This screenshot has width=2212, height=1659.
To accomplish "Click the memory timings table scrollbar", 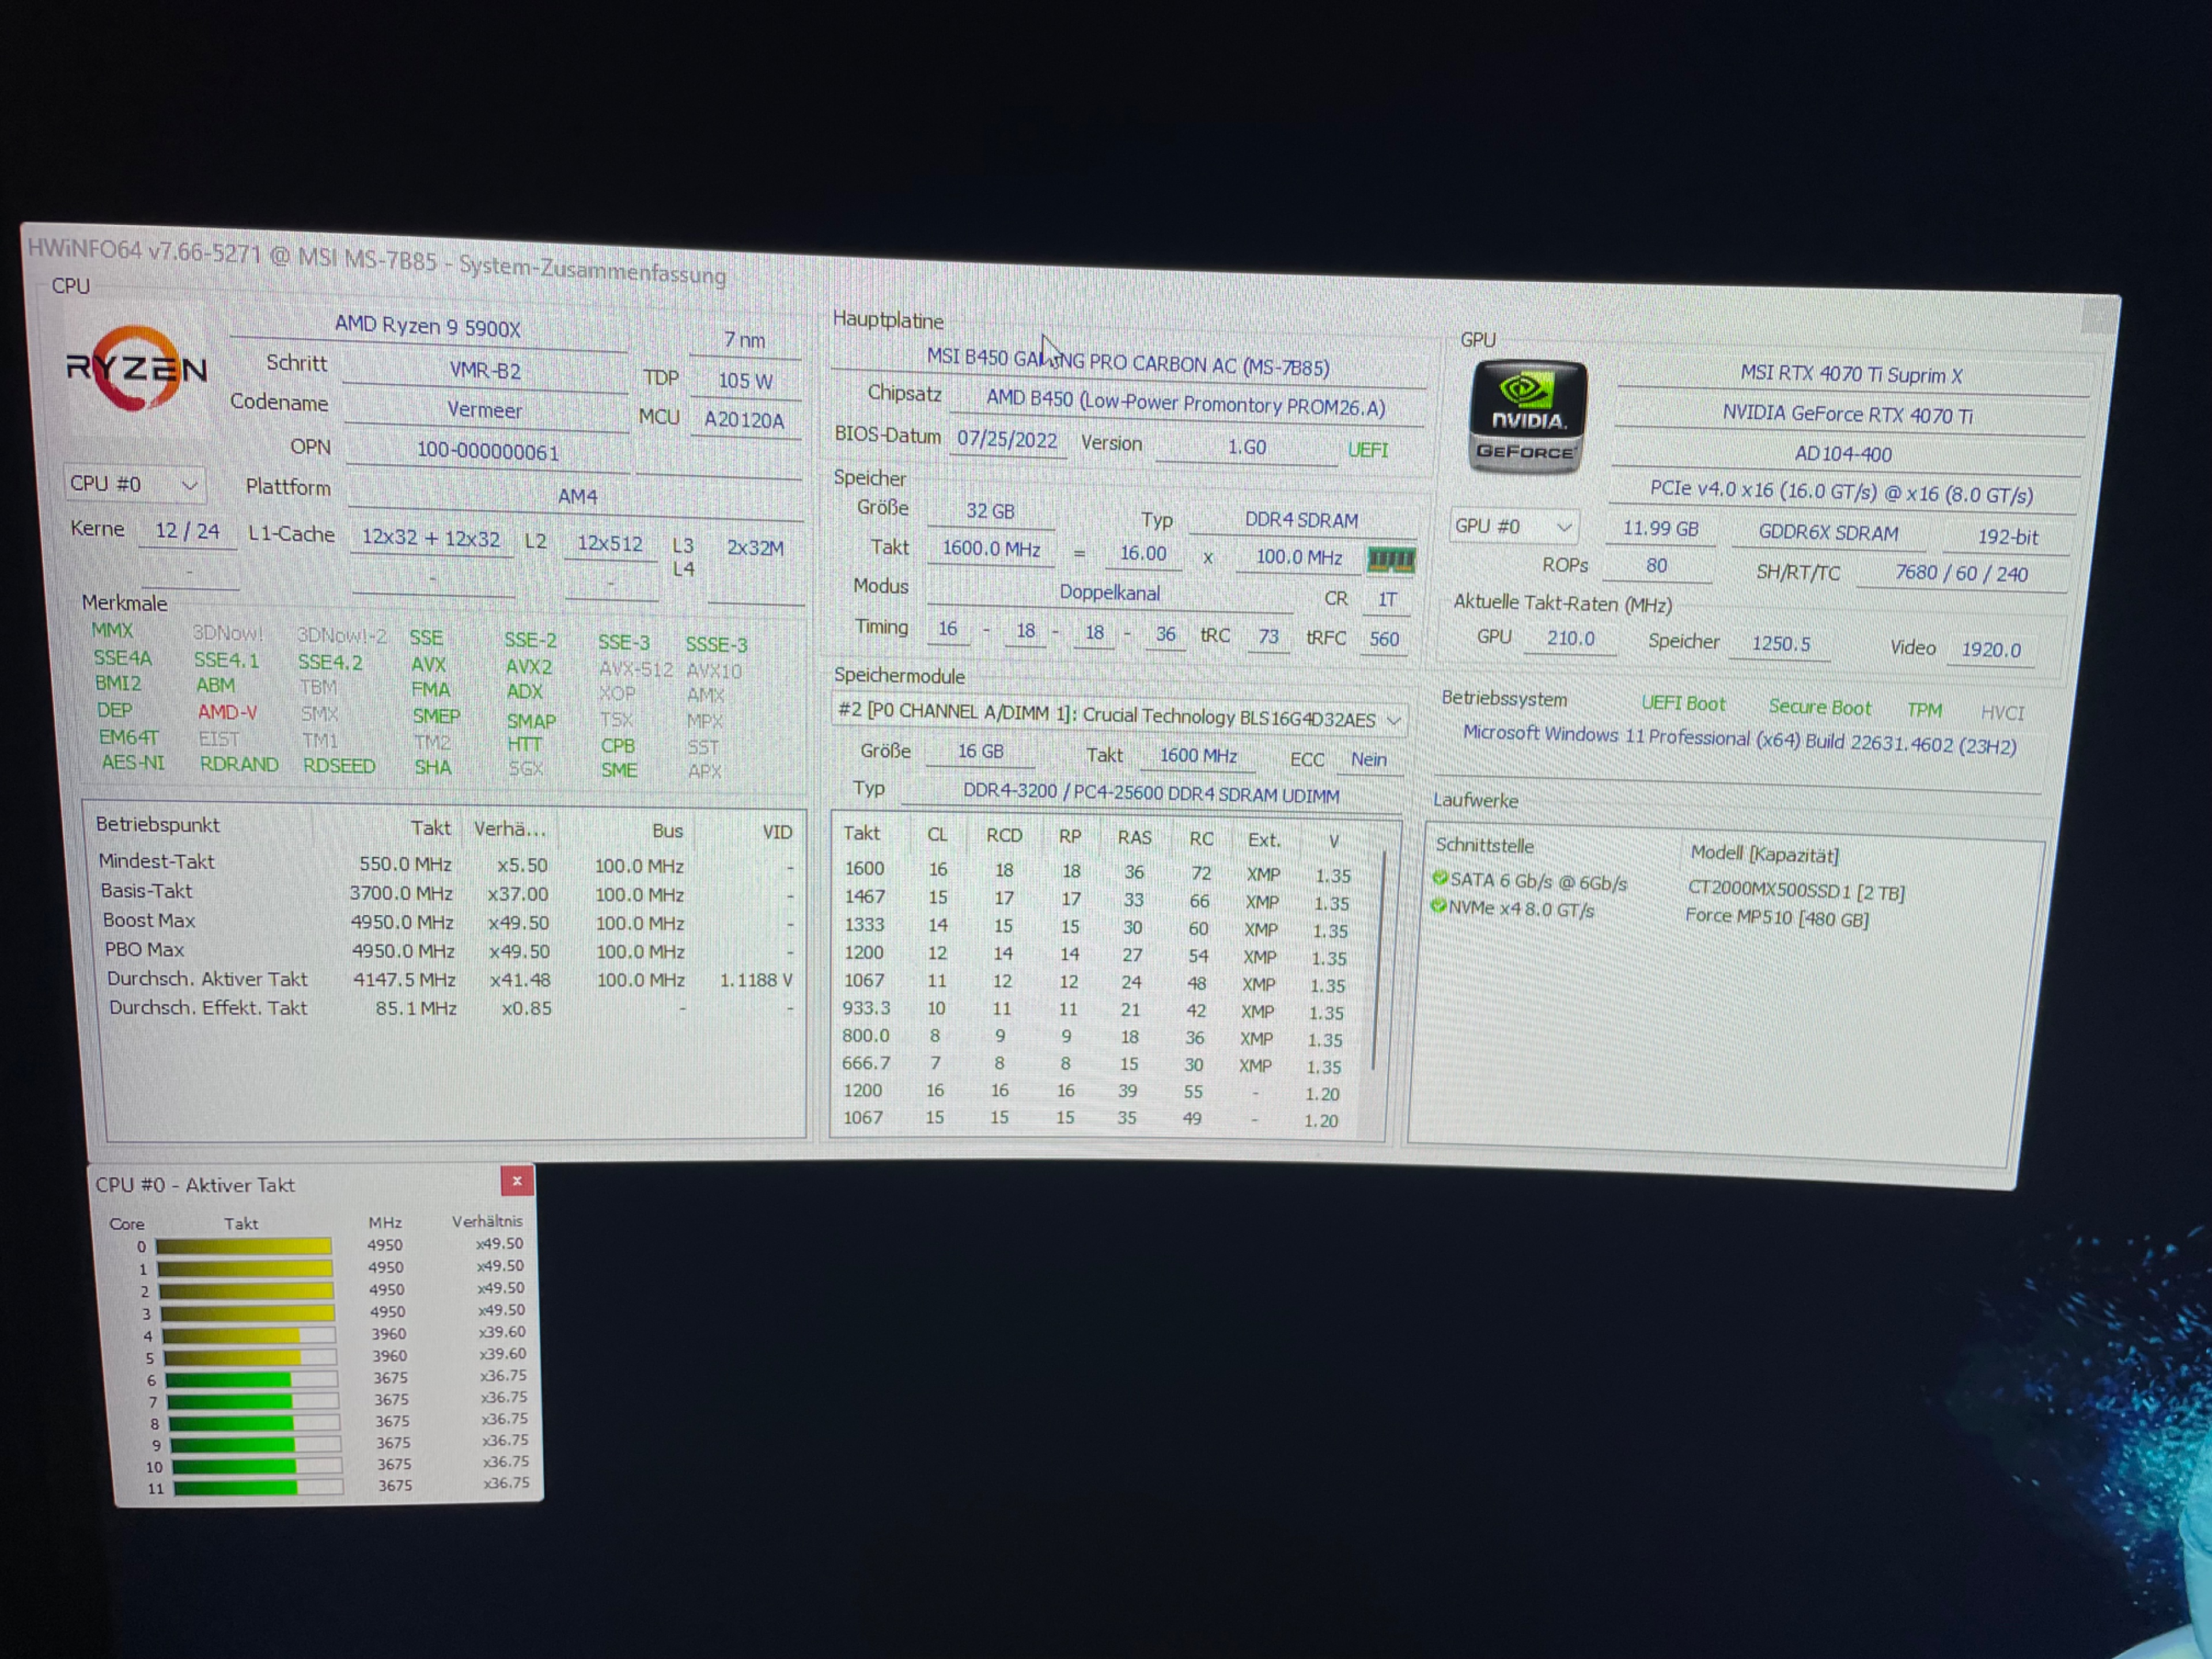I will [x=1379, y=960].
